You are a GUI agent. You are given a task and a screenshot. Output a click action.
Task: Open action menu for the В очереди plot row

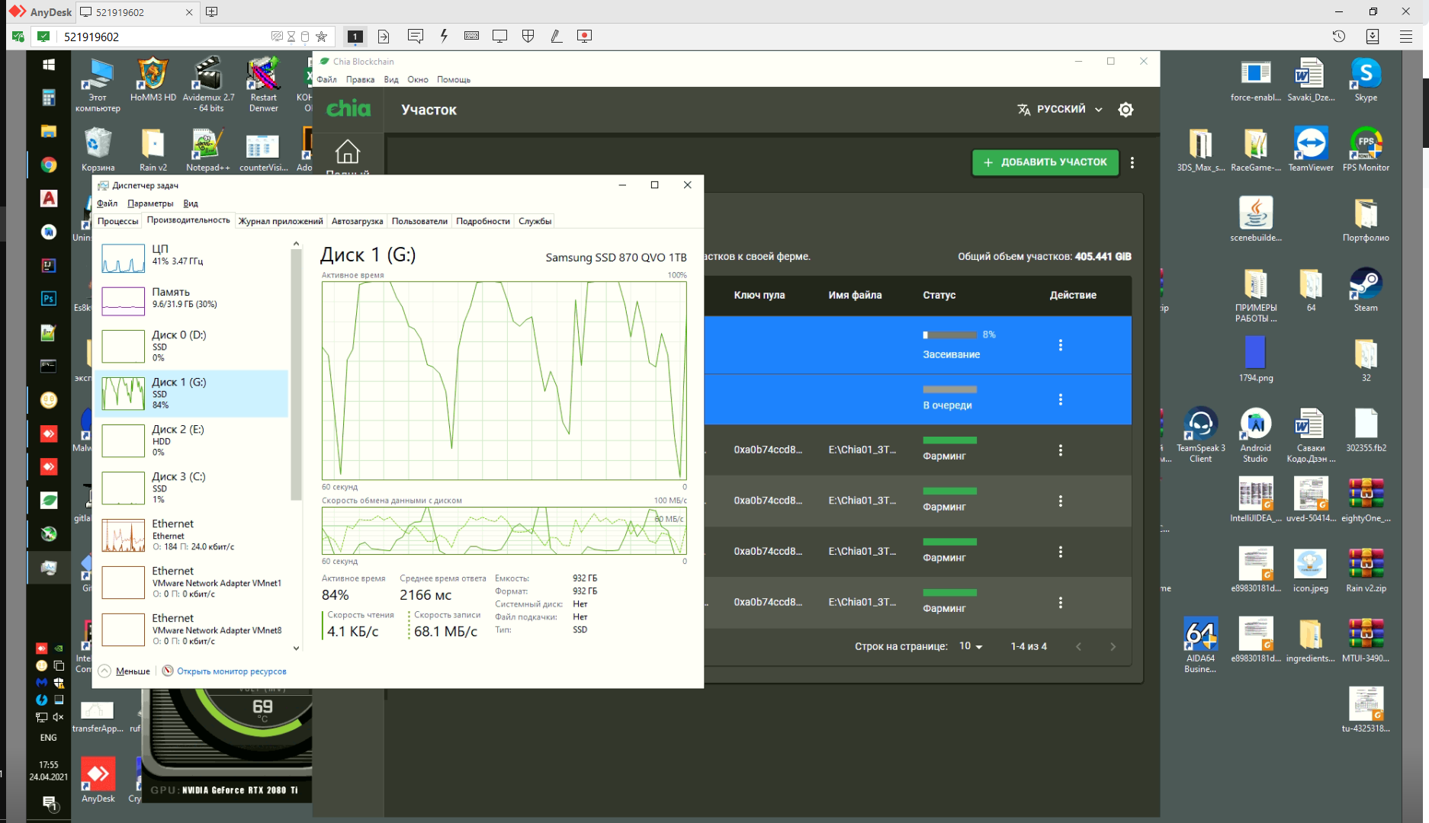click(1060, 399)
